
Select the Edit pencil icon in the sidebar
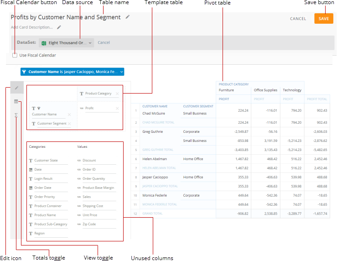(16, 88)
